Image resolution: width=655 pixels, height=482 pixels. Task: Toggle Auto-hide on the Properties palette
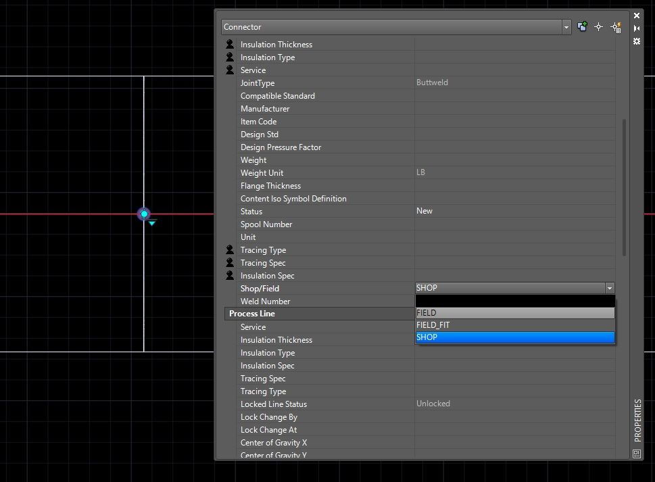637,28
